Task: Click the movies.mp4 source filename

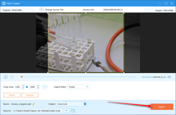Action: [88, 10]
